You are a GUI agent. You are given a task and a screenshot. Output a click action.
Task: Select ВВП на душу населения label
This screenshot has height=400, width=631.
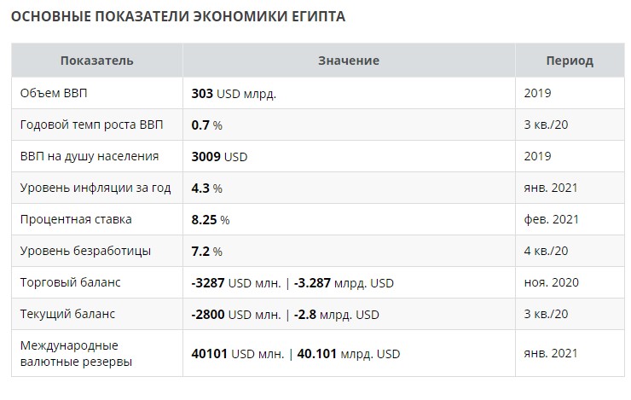point(90,156)
